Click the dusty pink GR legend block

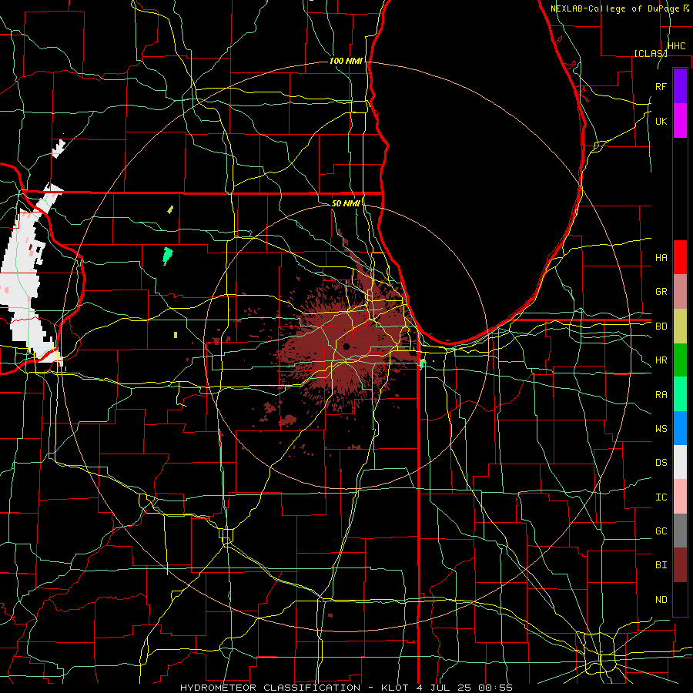click(680, 292)
